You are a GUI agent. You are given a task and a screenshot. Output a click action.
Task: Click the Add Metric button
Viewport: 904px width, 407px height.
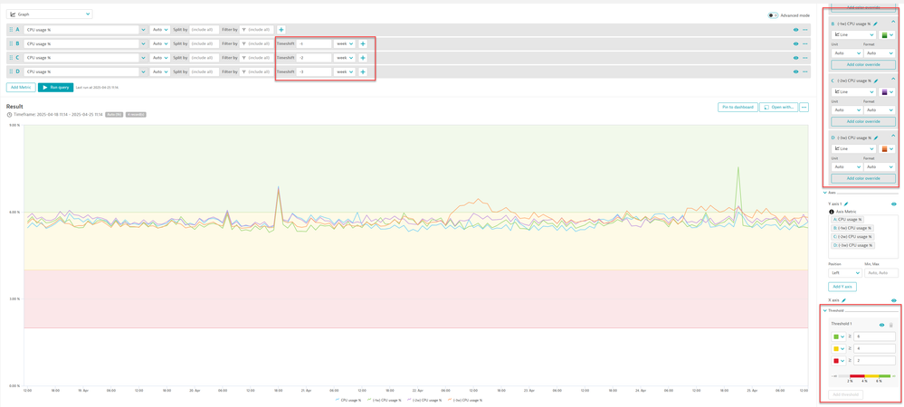pyautogui.click(x=21, y=88)
